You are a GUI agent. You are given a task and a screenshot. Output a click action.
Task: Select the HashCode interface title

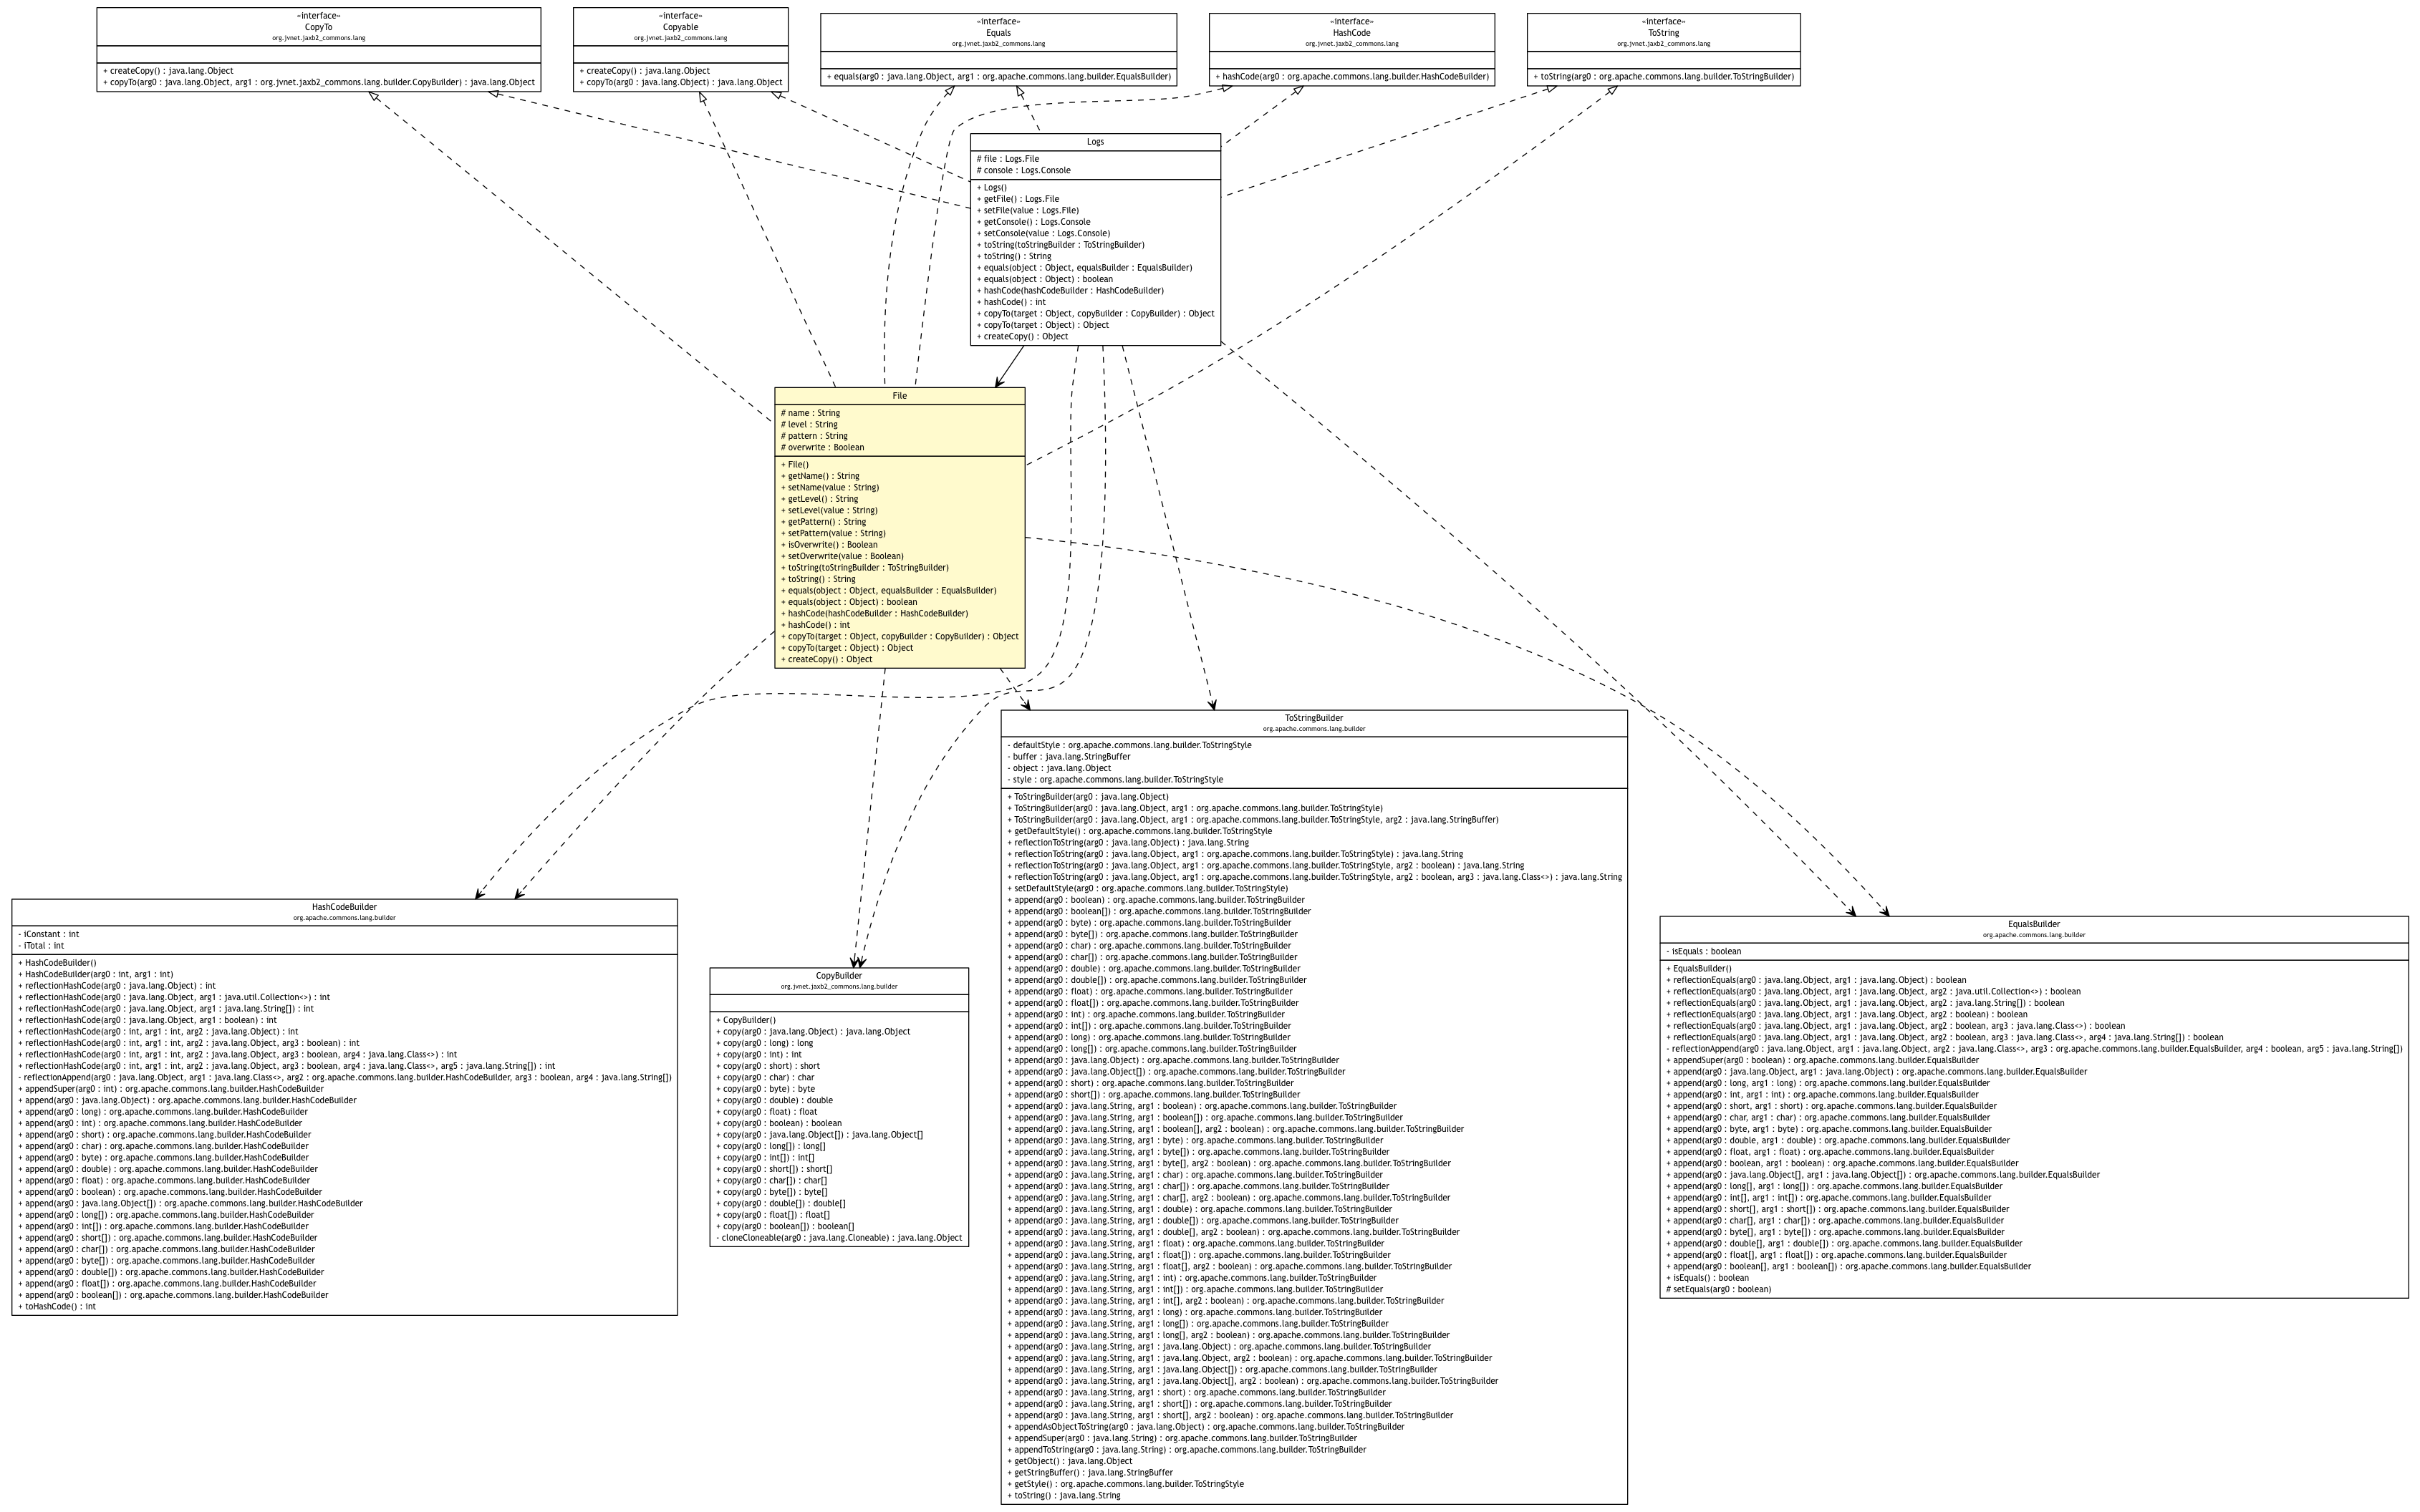point(1351,33)
